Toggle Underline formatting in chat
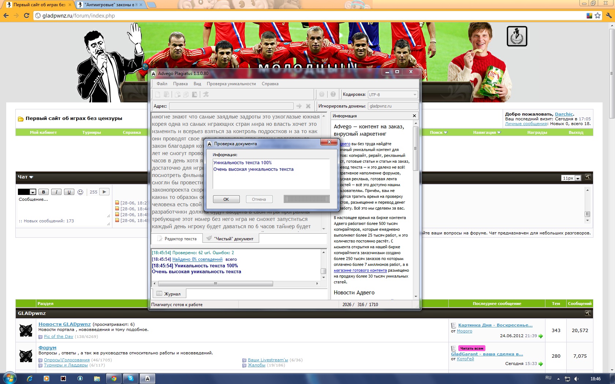 tap(69, 192)
